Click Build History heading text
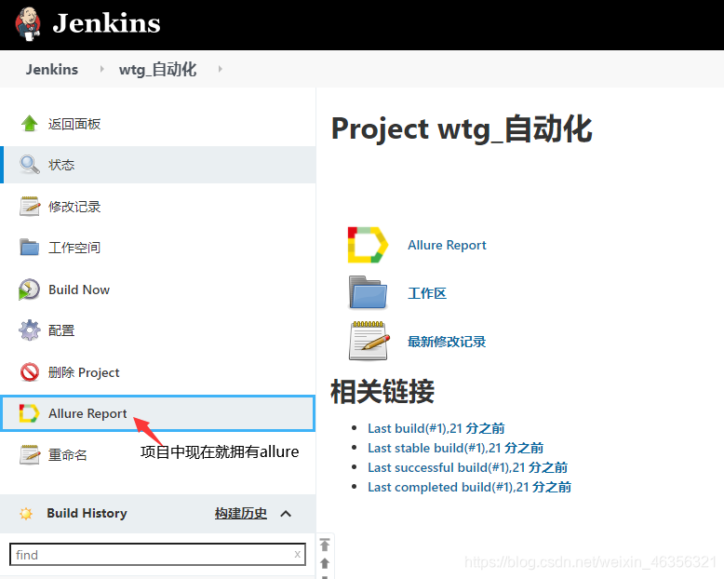 tap(87, 513)
